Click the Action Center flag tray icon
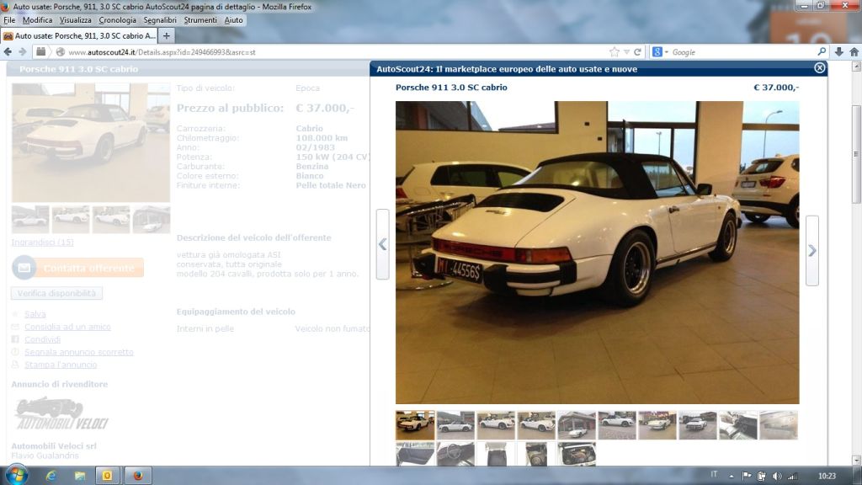Screen dimensions: 862x485 (x=746, y=476)
